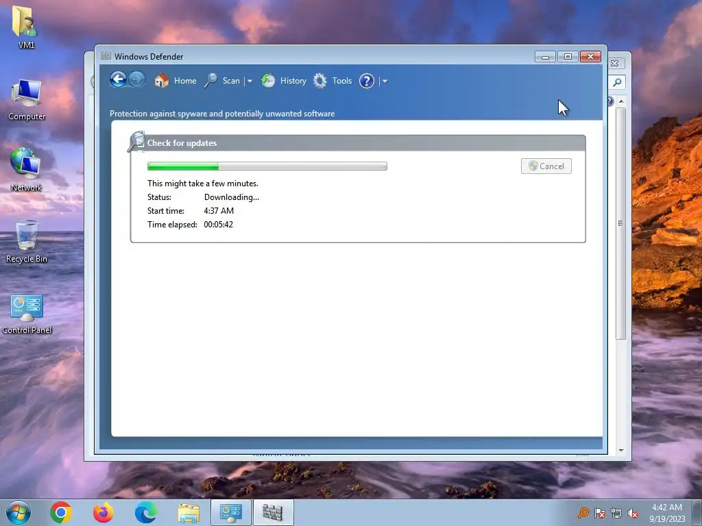Maximize the Windows Defender window
702x526 pixels.
(568, 57)
